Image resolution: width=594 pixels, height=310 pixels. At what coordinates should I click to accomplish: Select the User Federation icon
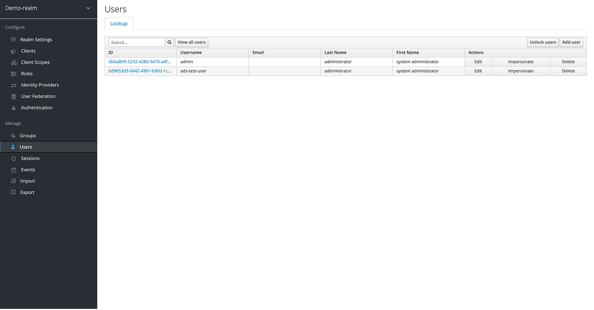[x=13, y=96]
